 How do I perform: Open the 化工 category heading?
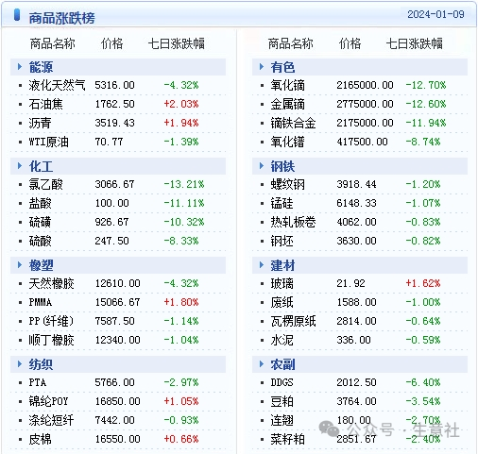[x=41, y=166]
